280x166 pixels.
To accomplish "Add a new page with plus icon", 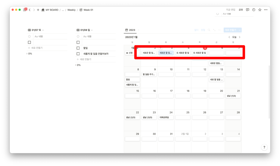I will tap(38, 10).
